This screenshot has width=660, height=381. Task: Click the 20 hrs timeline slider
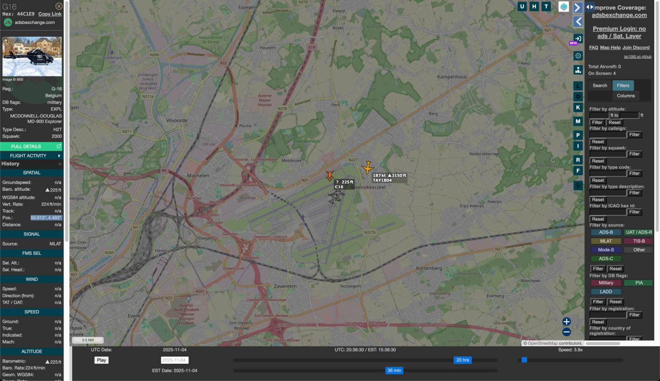[462, 360]
